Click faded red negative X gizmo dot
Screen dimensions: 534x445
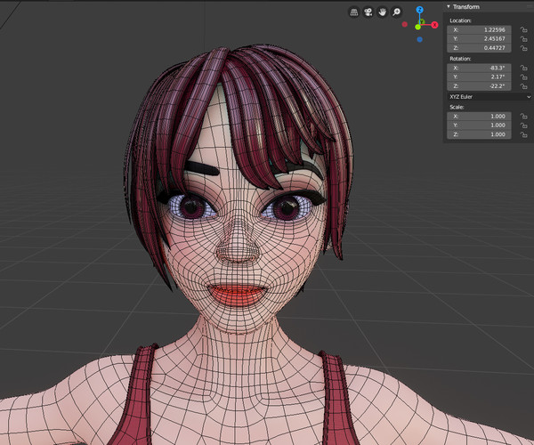click(x=405, y=24)
